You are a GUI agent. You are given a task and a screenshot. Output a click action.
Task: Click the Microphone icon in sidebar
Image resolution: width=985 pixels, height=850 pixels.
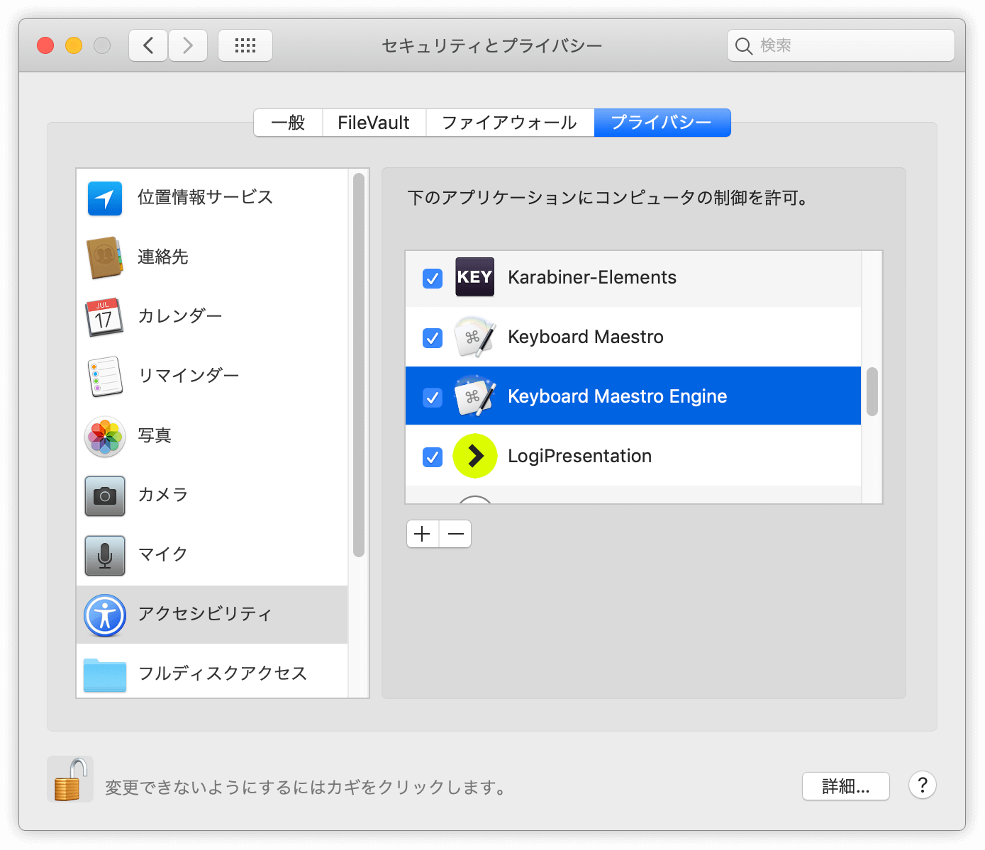pos(105,555)
